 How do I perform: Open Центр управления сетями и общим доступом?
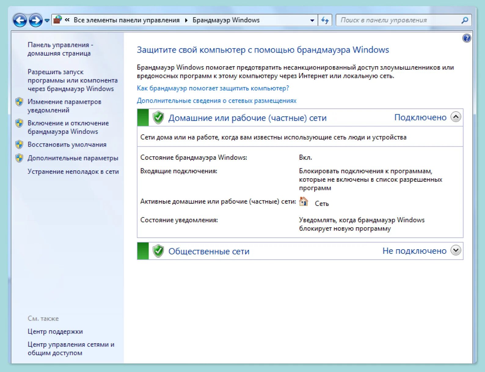[x=71, y=348]
